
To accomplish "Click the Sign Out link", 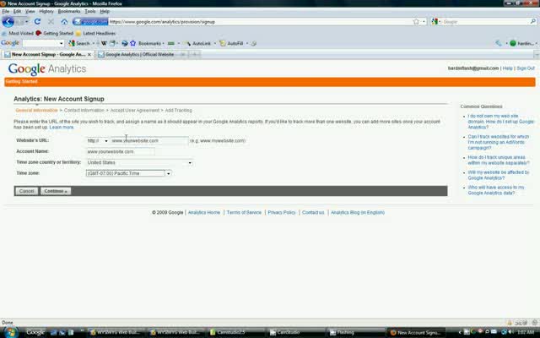I will click(x=526, y=68).
